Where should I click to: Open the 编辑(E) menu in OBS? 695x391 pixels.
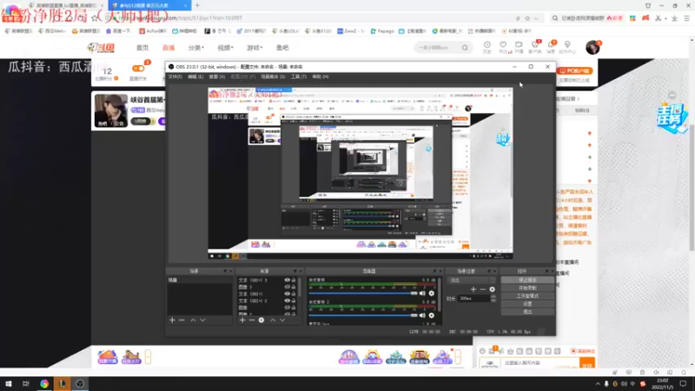pos(195,76)
